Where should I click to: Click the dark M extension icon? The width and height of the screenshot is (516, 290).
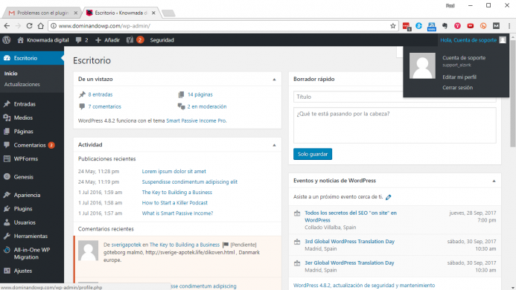(496, 26)
